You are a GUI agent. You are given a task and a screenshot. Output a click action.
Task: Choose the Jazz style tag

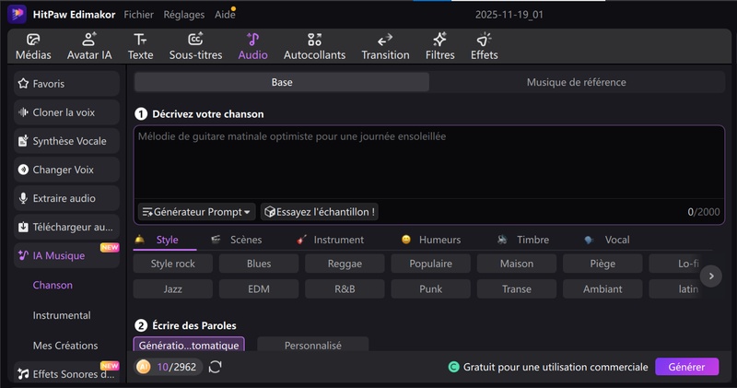pos(172,288)
